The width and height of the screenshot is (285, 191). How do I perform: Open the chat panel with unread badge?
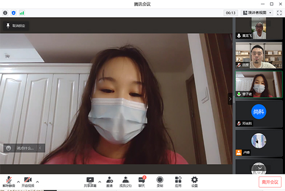coord(142,182)
